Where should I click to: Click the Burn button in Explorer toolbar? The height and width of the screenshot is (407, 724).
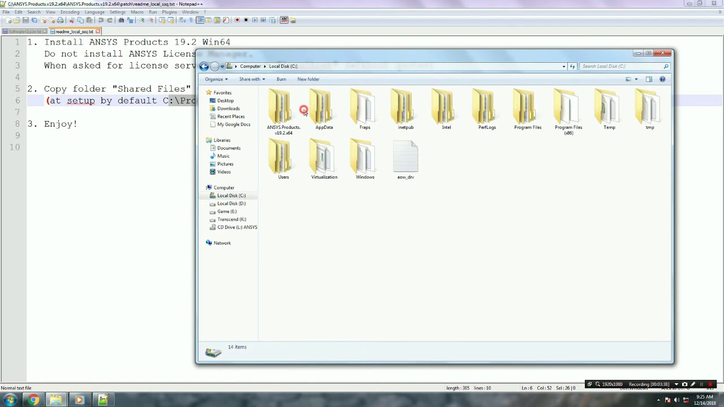pos(281,79)
